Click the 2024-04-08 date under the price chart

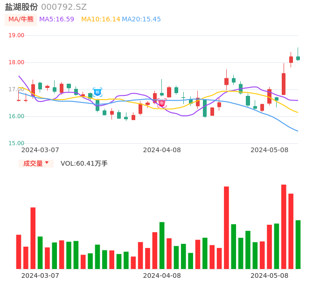click(162, 150)
